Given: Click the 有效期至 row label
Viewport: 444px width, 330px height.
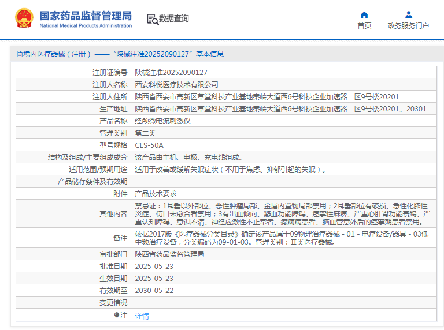Looking at the screenshot, I should (113, 291).
